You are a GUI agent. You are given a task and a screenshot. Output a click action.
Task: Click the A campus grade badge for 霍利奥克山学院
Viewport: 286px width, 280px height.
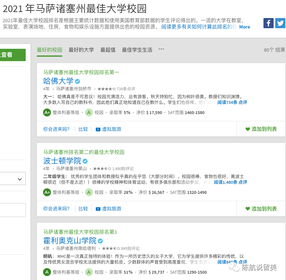click(x=89, y=272)
